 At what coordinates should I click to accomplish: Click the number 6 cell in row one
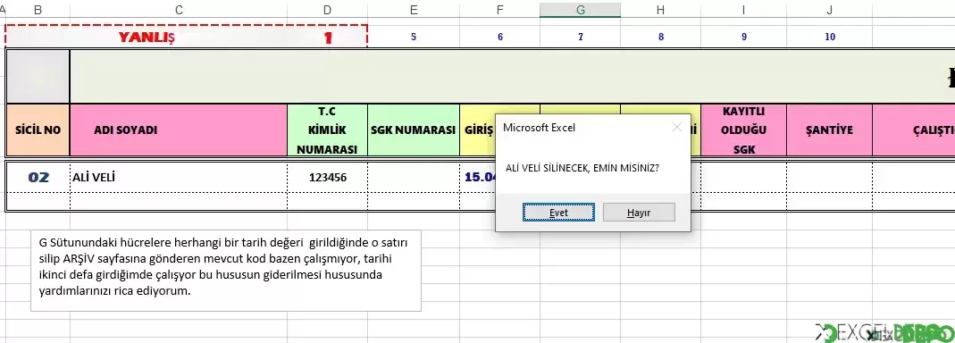pos(500,37)
